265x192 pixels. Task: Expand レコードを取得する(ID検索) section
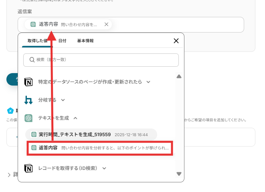click(x=104, y=168)
